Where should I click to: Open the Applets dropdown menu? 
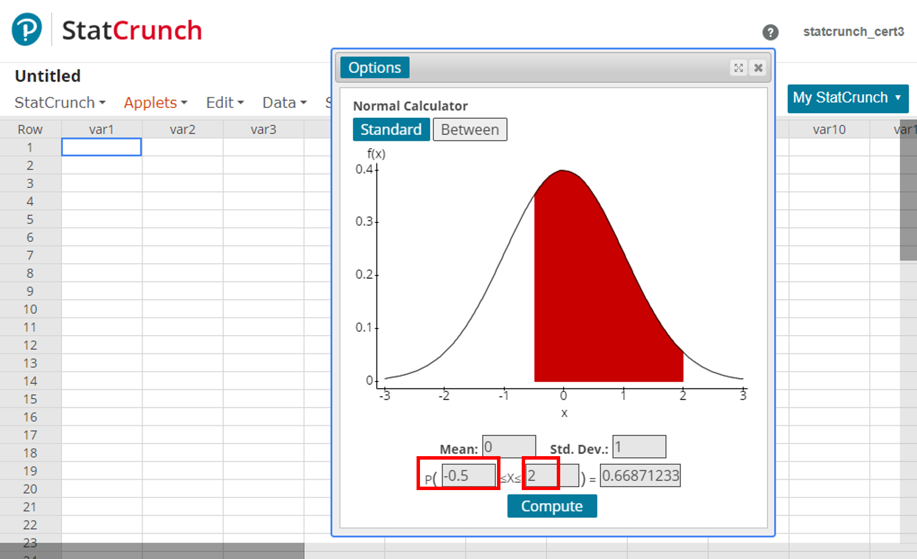pyautogui.click(x=156, y=102)
